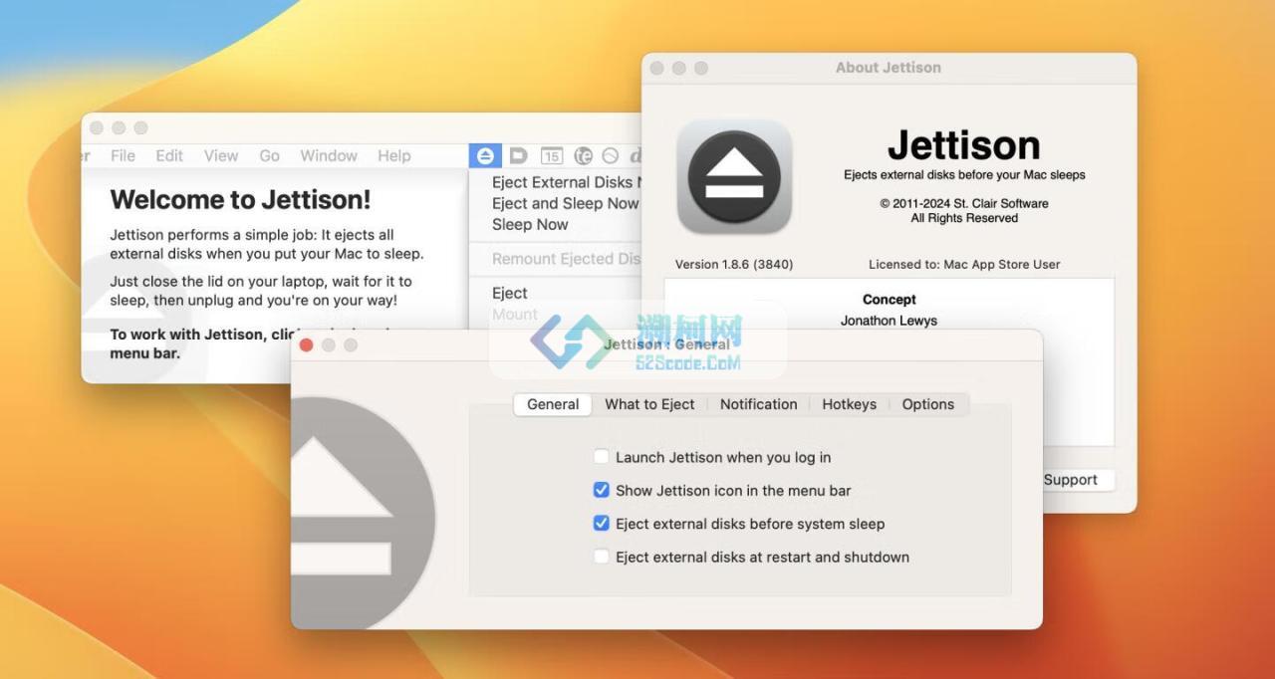
Task: Select the General tab
Action: [553, 404]
